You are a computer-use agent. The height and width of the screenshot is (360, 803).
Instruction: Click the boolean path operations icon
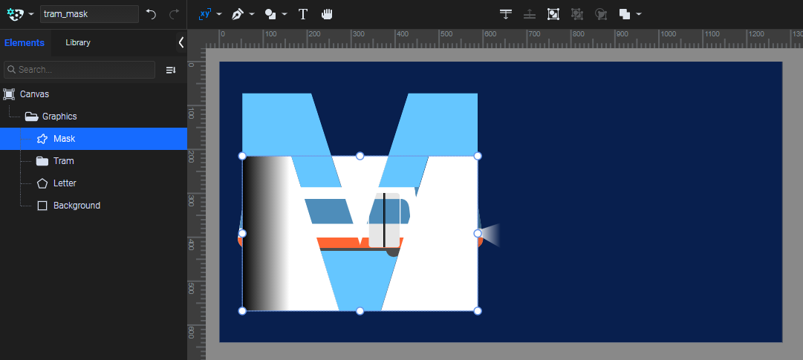(624, 14)
